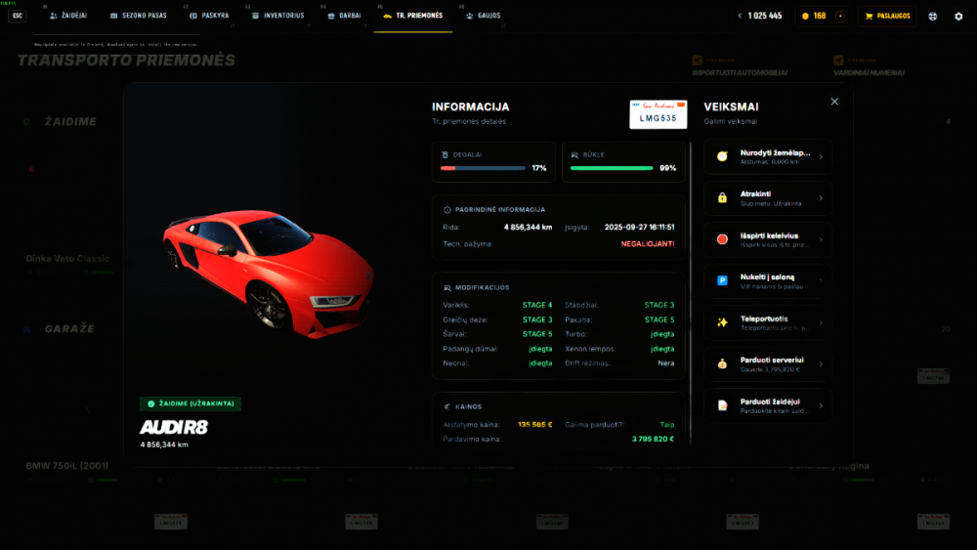
Task: Click the sparkle icon for Teleportuotis
Action: coord(722,322)
